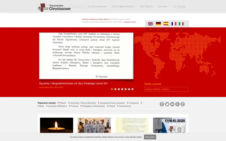Open the 'Życie zgromadzenia' menu

tap(123, 6)
